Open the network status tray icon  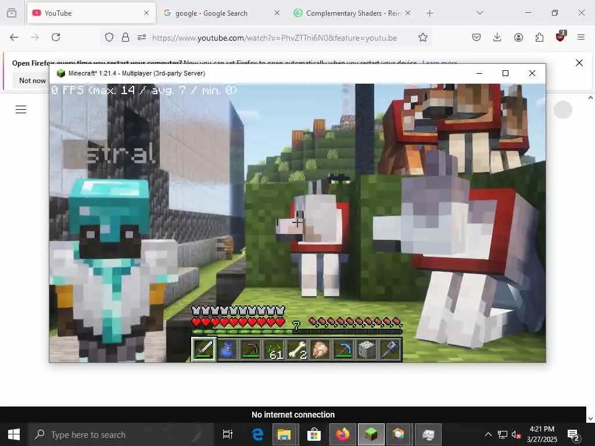(503, 434)
